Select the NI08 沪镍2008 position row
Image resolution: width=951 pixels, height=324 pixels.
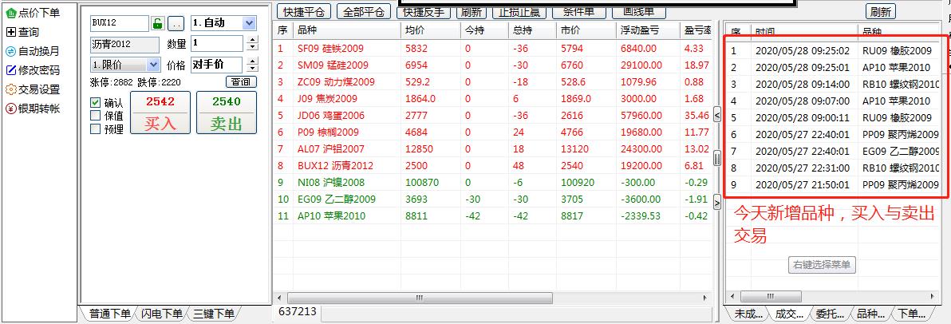492,182
